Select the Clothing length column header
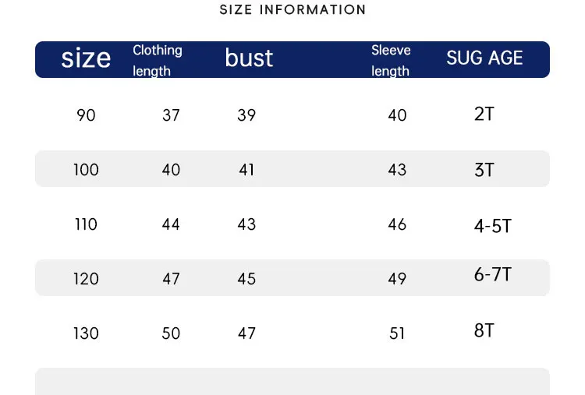The width and height of the screenshot is (585, 395). click(158, 60)
